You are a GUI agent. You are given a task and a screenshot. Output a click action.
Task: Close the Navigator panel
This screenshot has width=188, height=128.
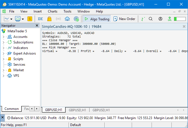37,26
